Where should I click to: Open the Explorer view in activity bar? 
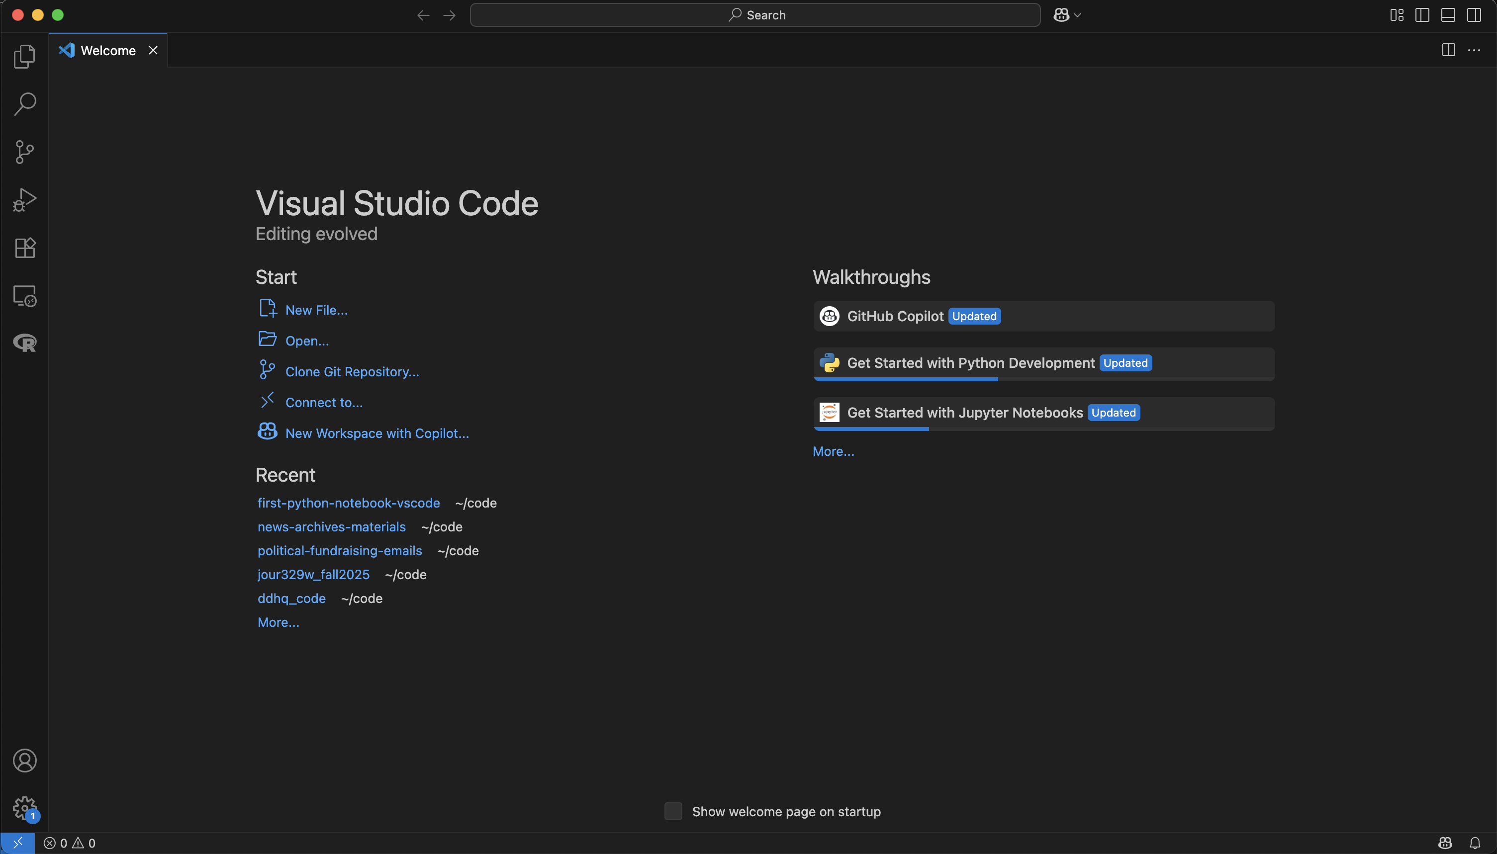[x=24, y=56]
